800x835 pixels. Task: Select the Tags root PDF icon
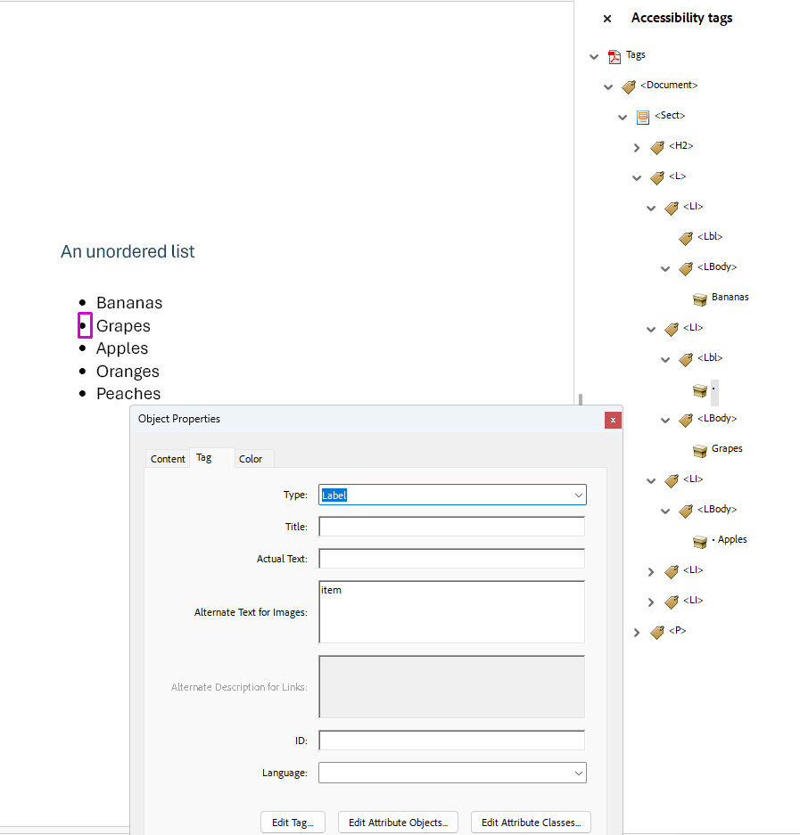613,54
